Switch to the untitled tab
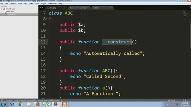This screenshot has height=107, width=191. [96, 8]
